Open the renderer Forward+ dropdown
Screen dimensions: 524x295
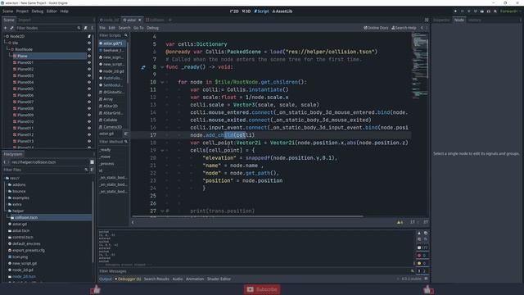tap(510, 11)
